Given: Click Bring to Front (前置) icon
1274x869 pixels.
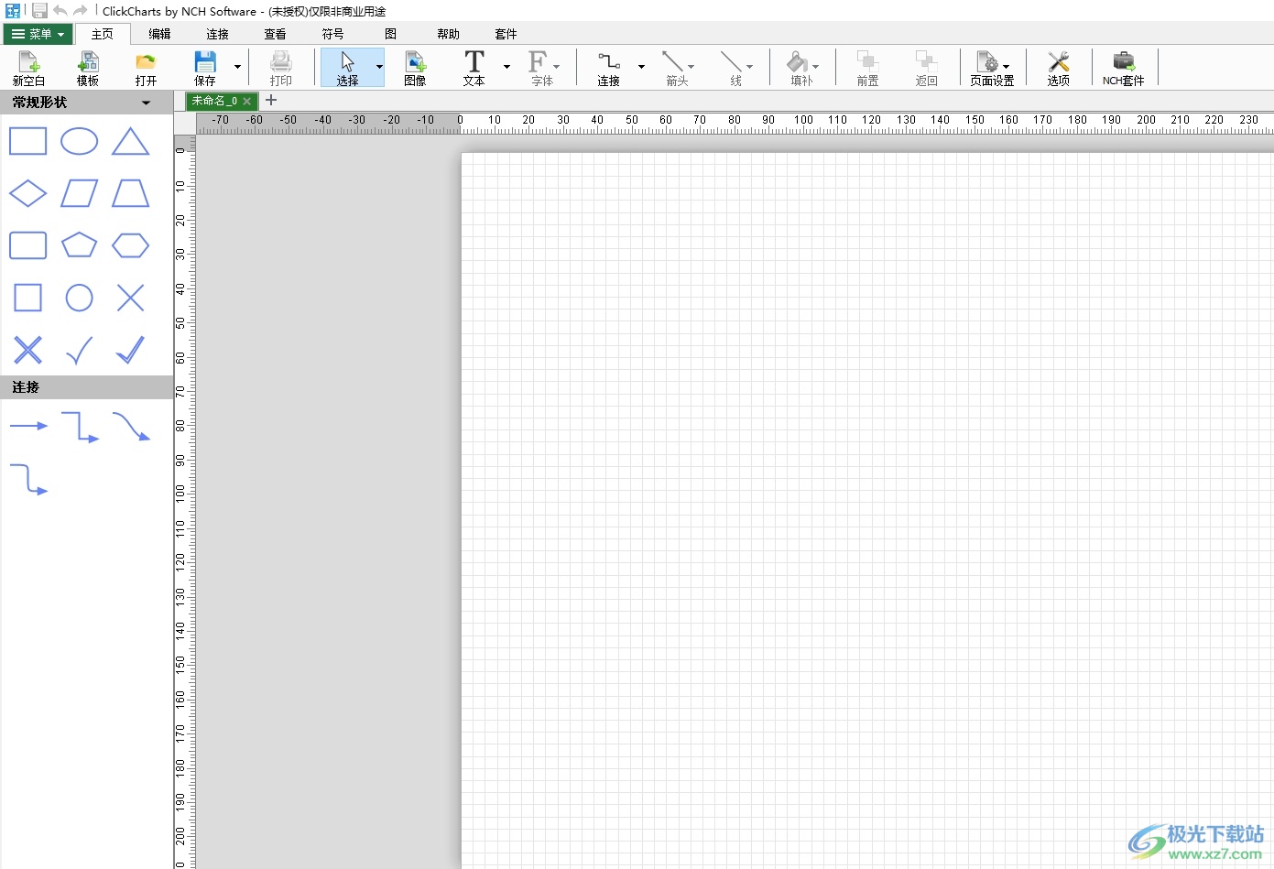Looking at the screenshot, I should [867, 68].
